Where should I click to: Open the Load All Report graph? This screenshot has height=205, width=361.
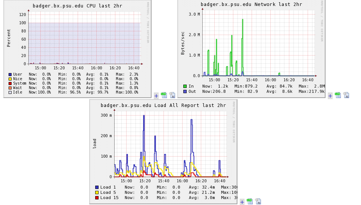(163, 152)
